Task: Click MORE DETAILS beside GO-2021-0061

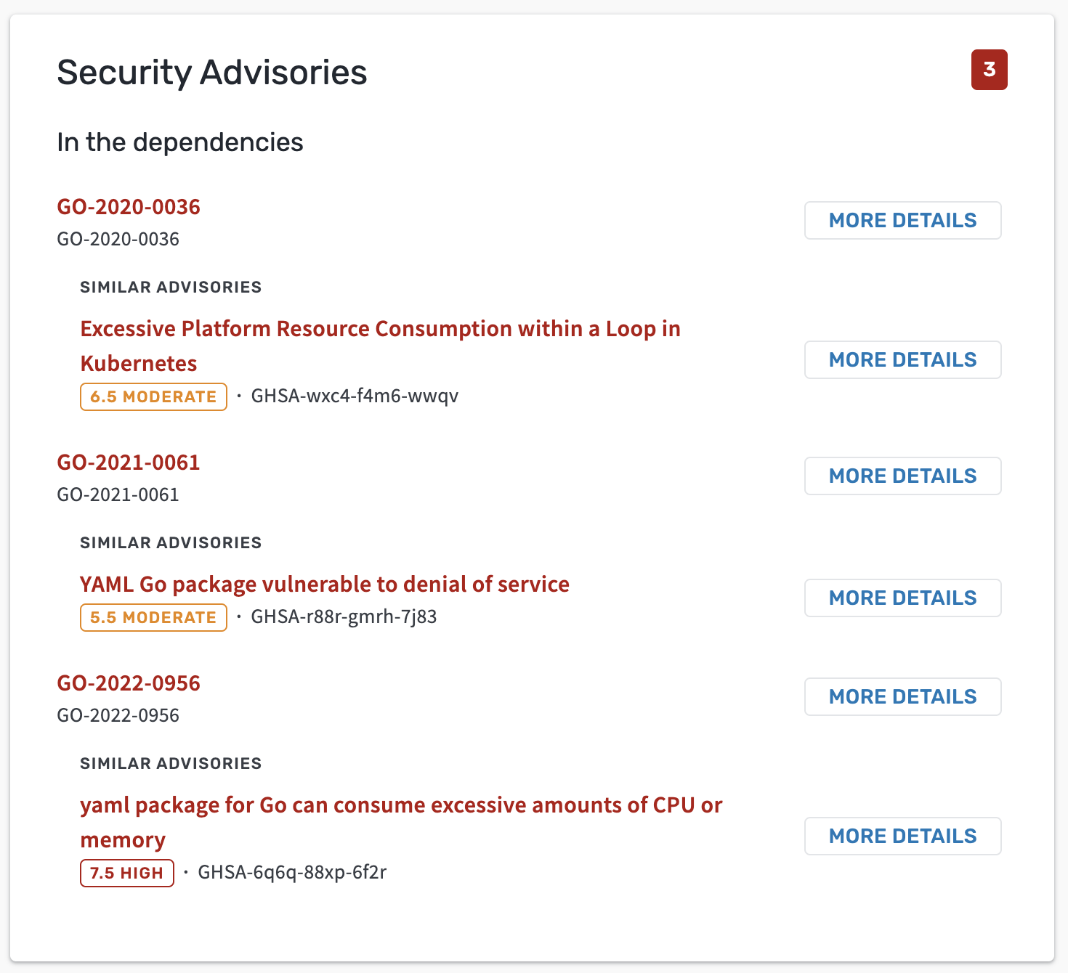Action: pyautogui.click(x=902, y=476)
